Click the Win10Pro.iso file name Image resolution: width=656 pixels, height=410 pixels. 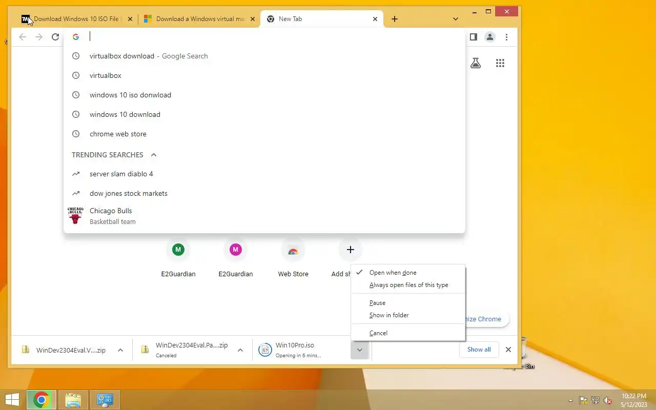pos(295,345)
